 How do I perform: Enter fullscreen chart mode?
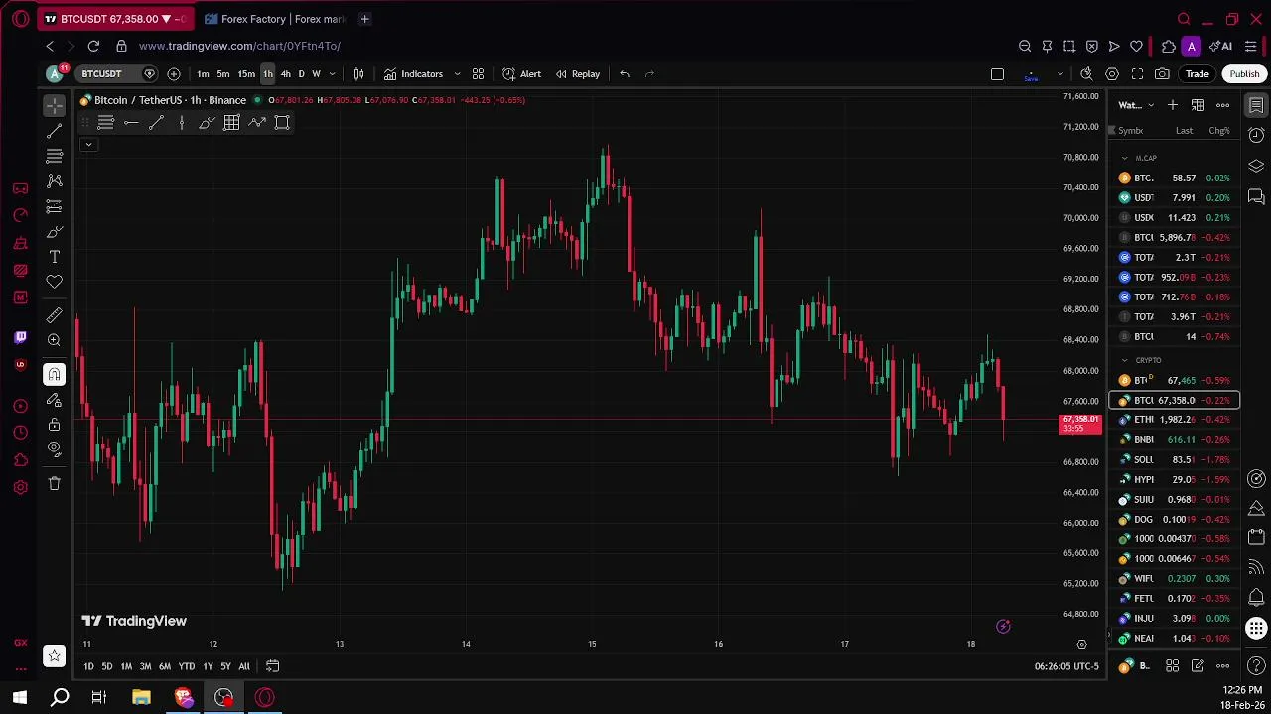click(x=1137, y=74)
